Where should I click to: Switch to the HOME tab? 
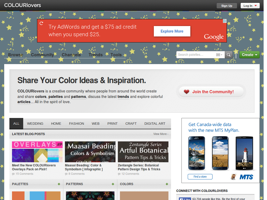[56, 124]
